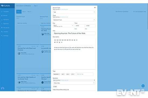Remove the 'ar' tag
The height and width of the screenshot is (98, 148).
(x=69, y=74)
